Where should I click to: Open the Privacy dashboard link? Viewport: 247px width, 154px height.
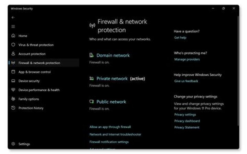tap(187, 121)
